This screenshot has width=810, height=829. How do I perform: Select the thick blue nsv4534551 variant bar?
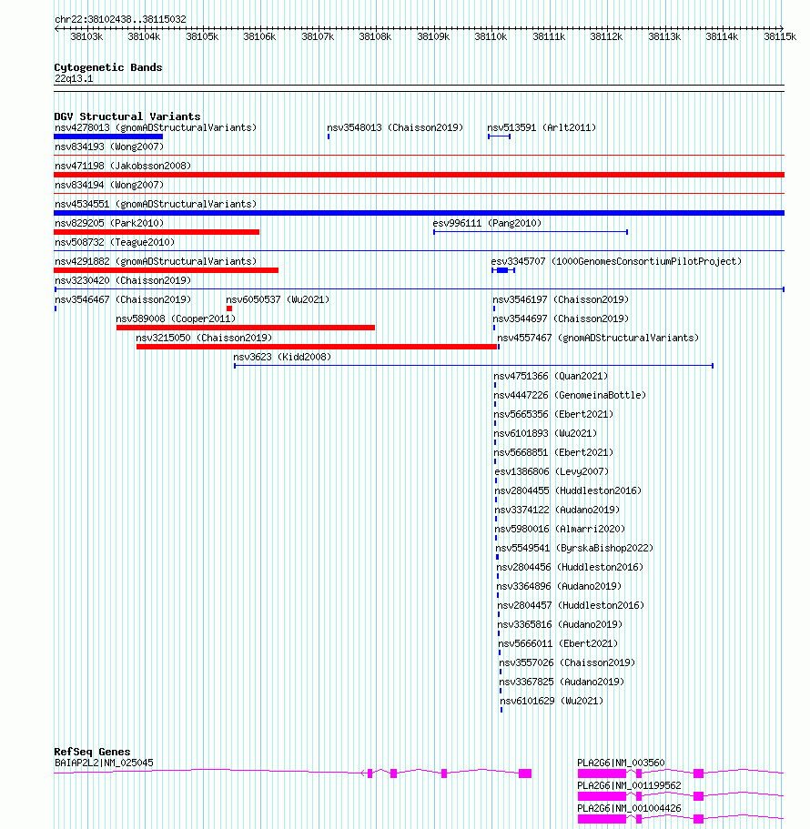(x=419, y=213)
